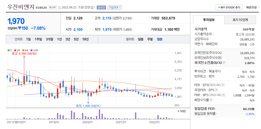Open the 동일업종 등락률 link
Image resolution: width=261 pixels, height=129 pixels.
pyautogui.click(x=205, y=114)
